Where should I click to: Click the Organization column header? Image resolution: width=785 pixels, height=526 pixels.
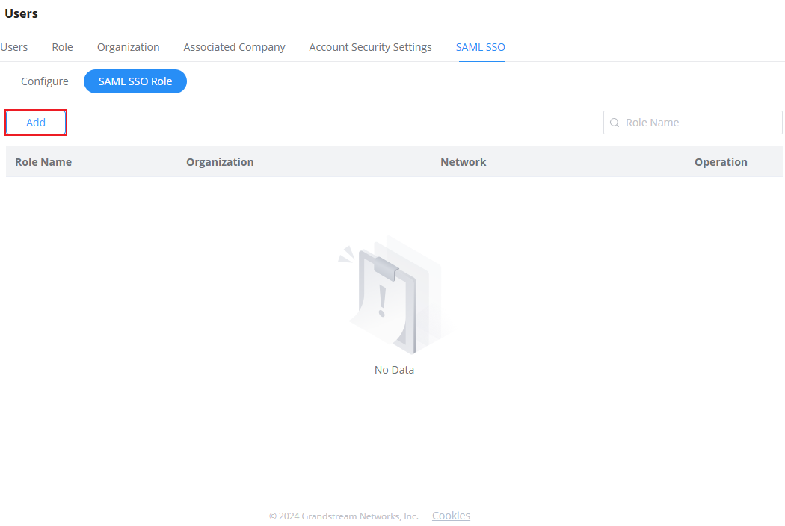point(220,162)
